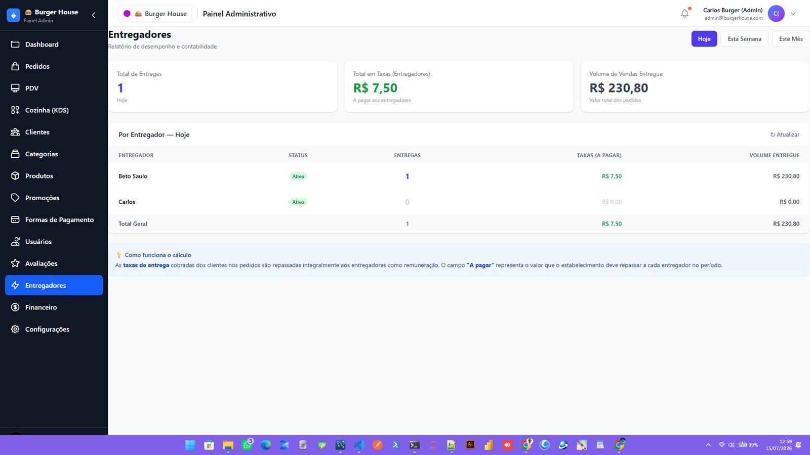Open the Pedidos bag icon
This screenshot has height=455, width=810.
point(15,66)
